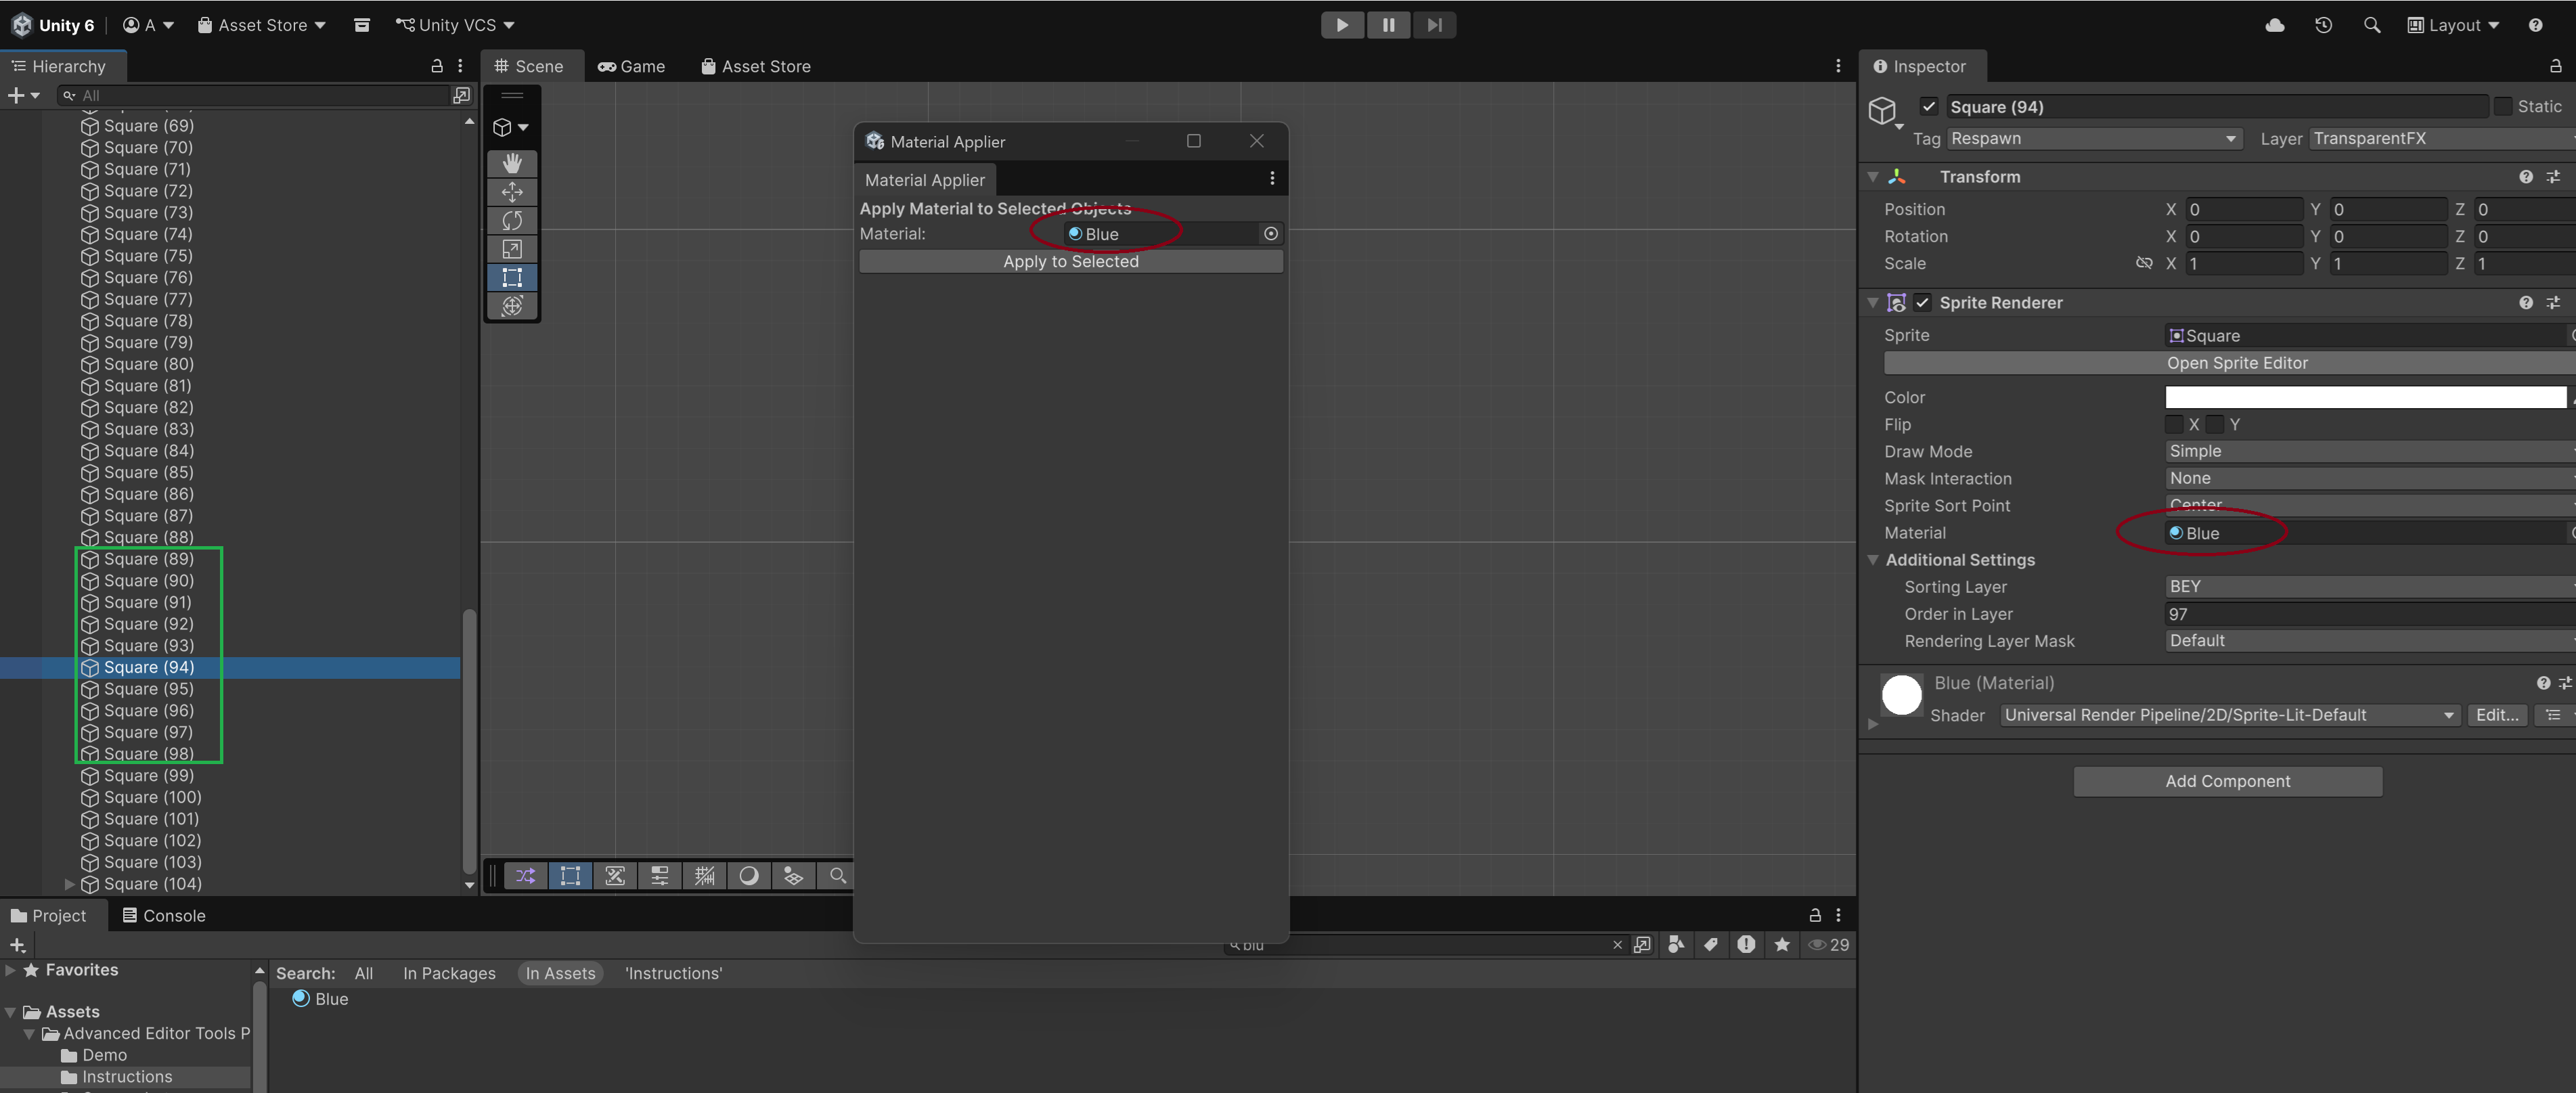The image size is (2576, 1093).
Task: Toggle constrained proportions link for Scale
Action: [2143, 263]
